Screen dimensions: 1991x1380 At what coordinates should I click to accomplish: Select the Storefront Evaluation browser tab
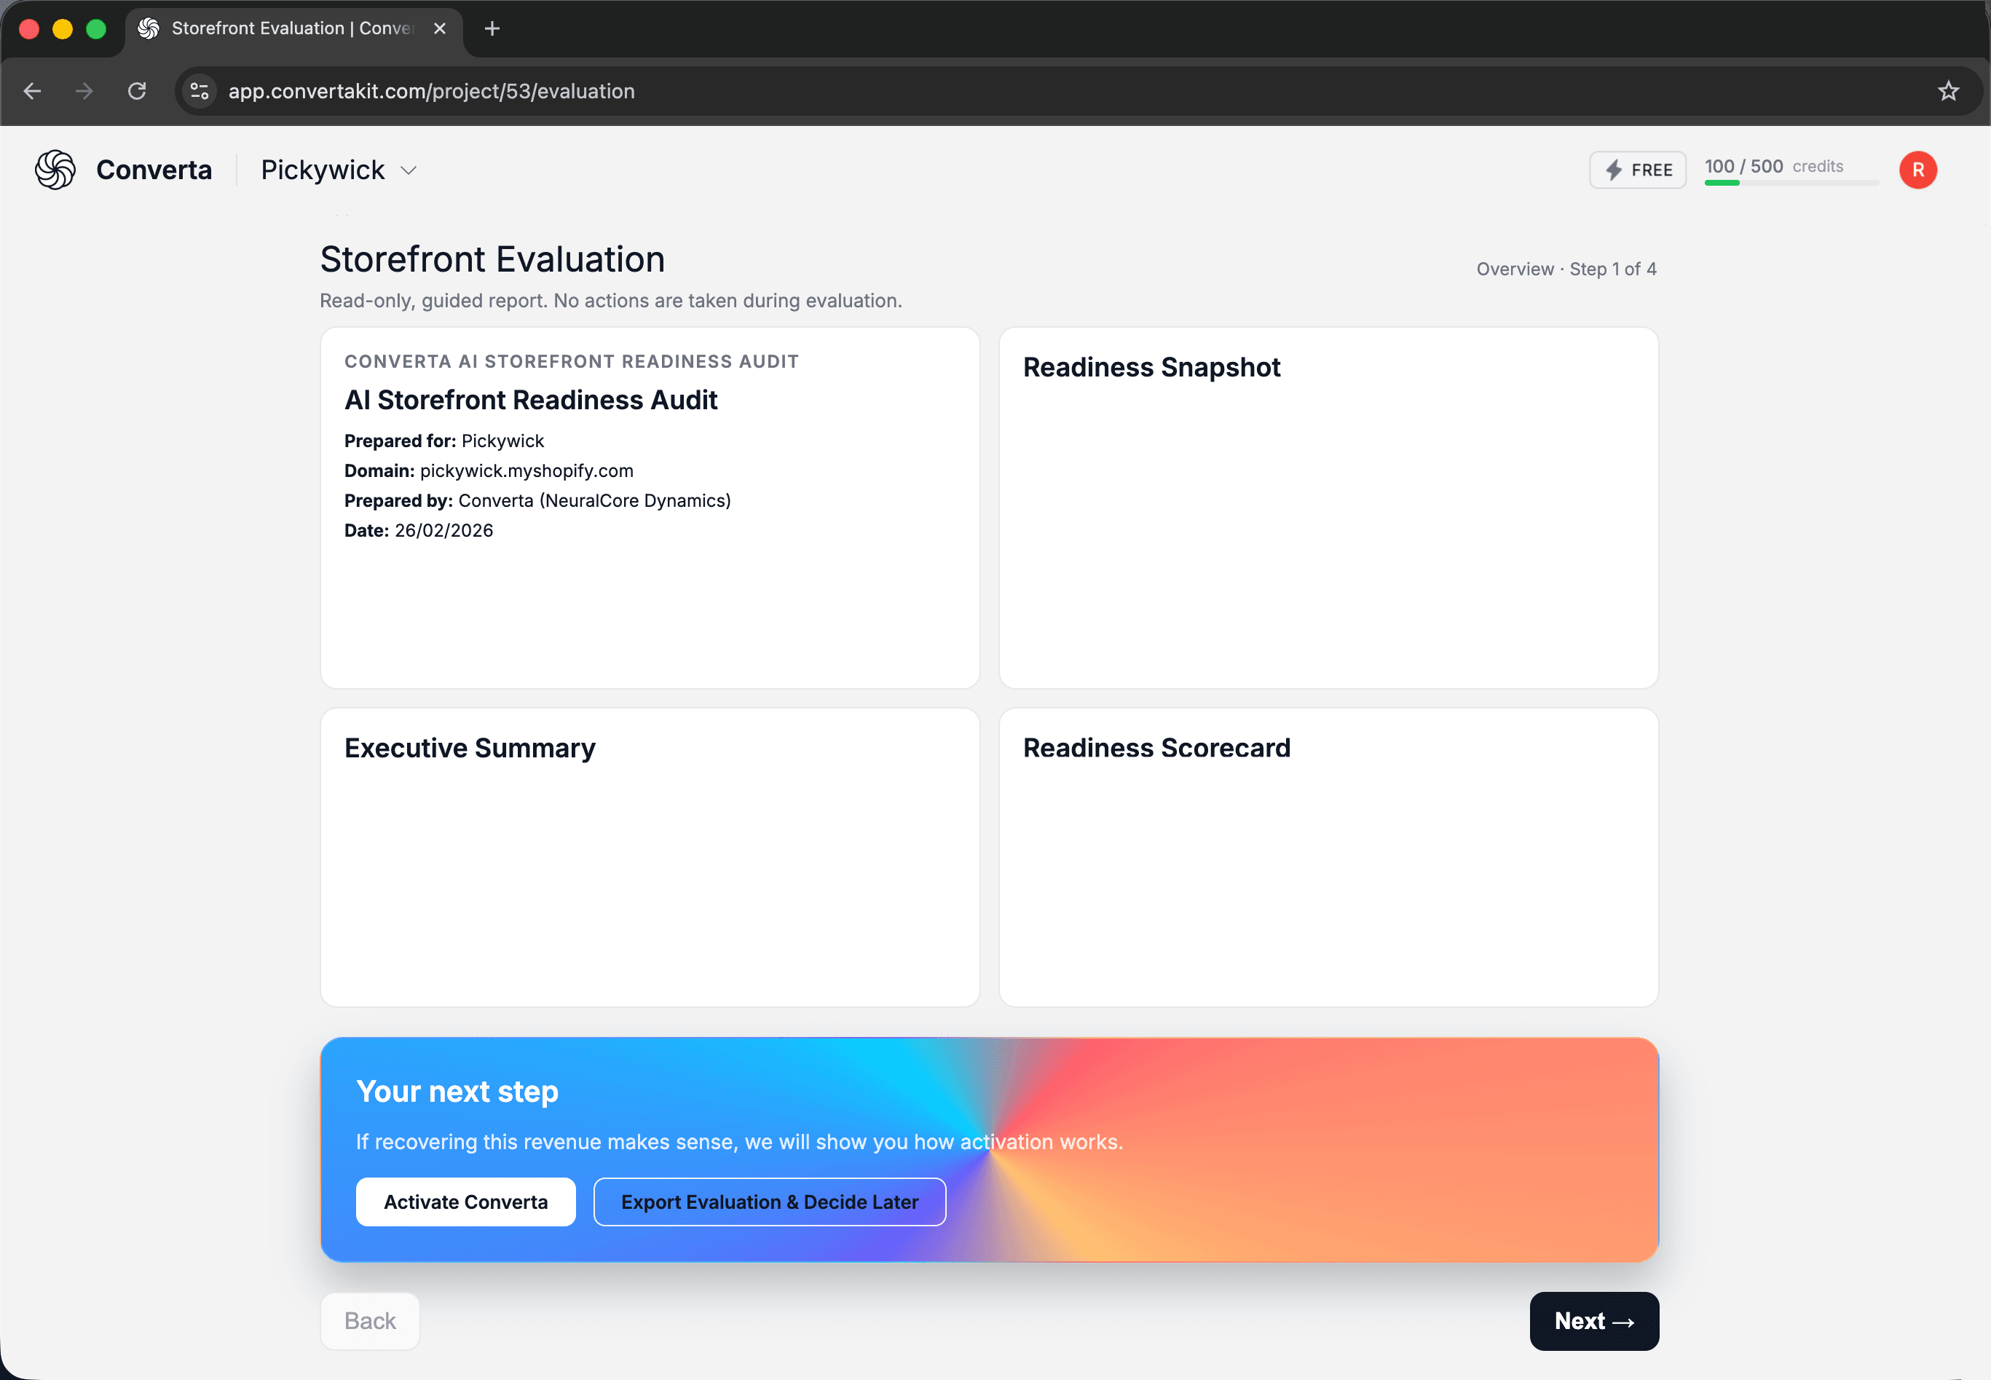[277, 28]
